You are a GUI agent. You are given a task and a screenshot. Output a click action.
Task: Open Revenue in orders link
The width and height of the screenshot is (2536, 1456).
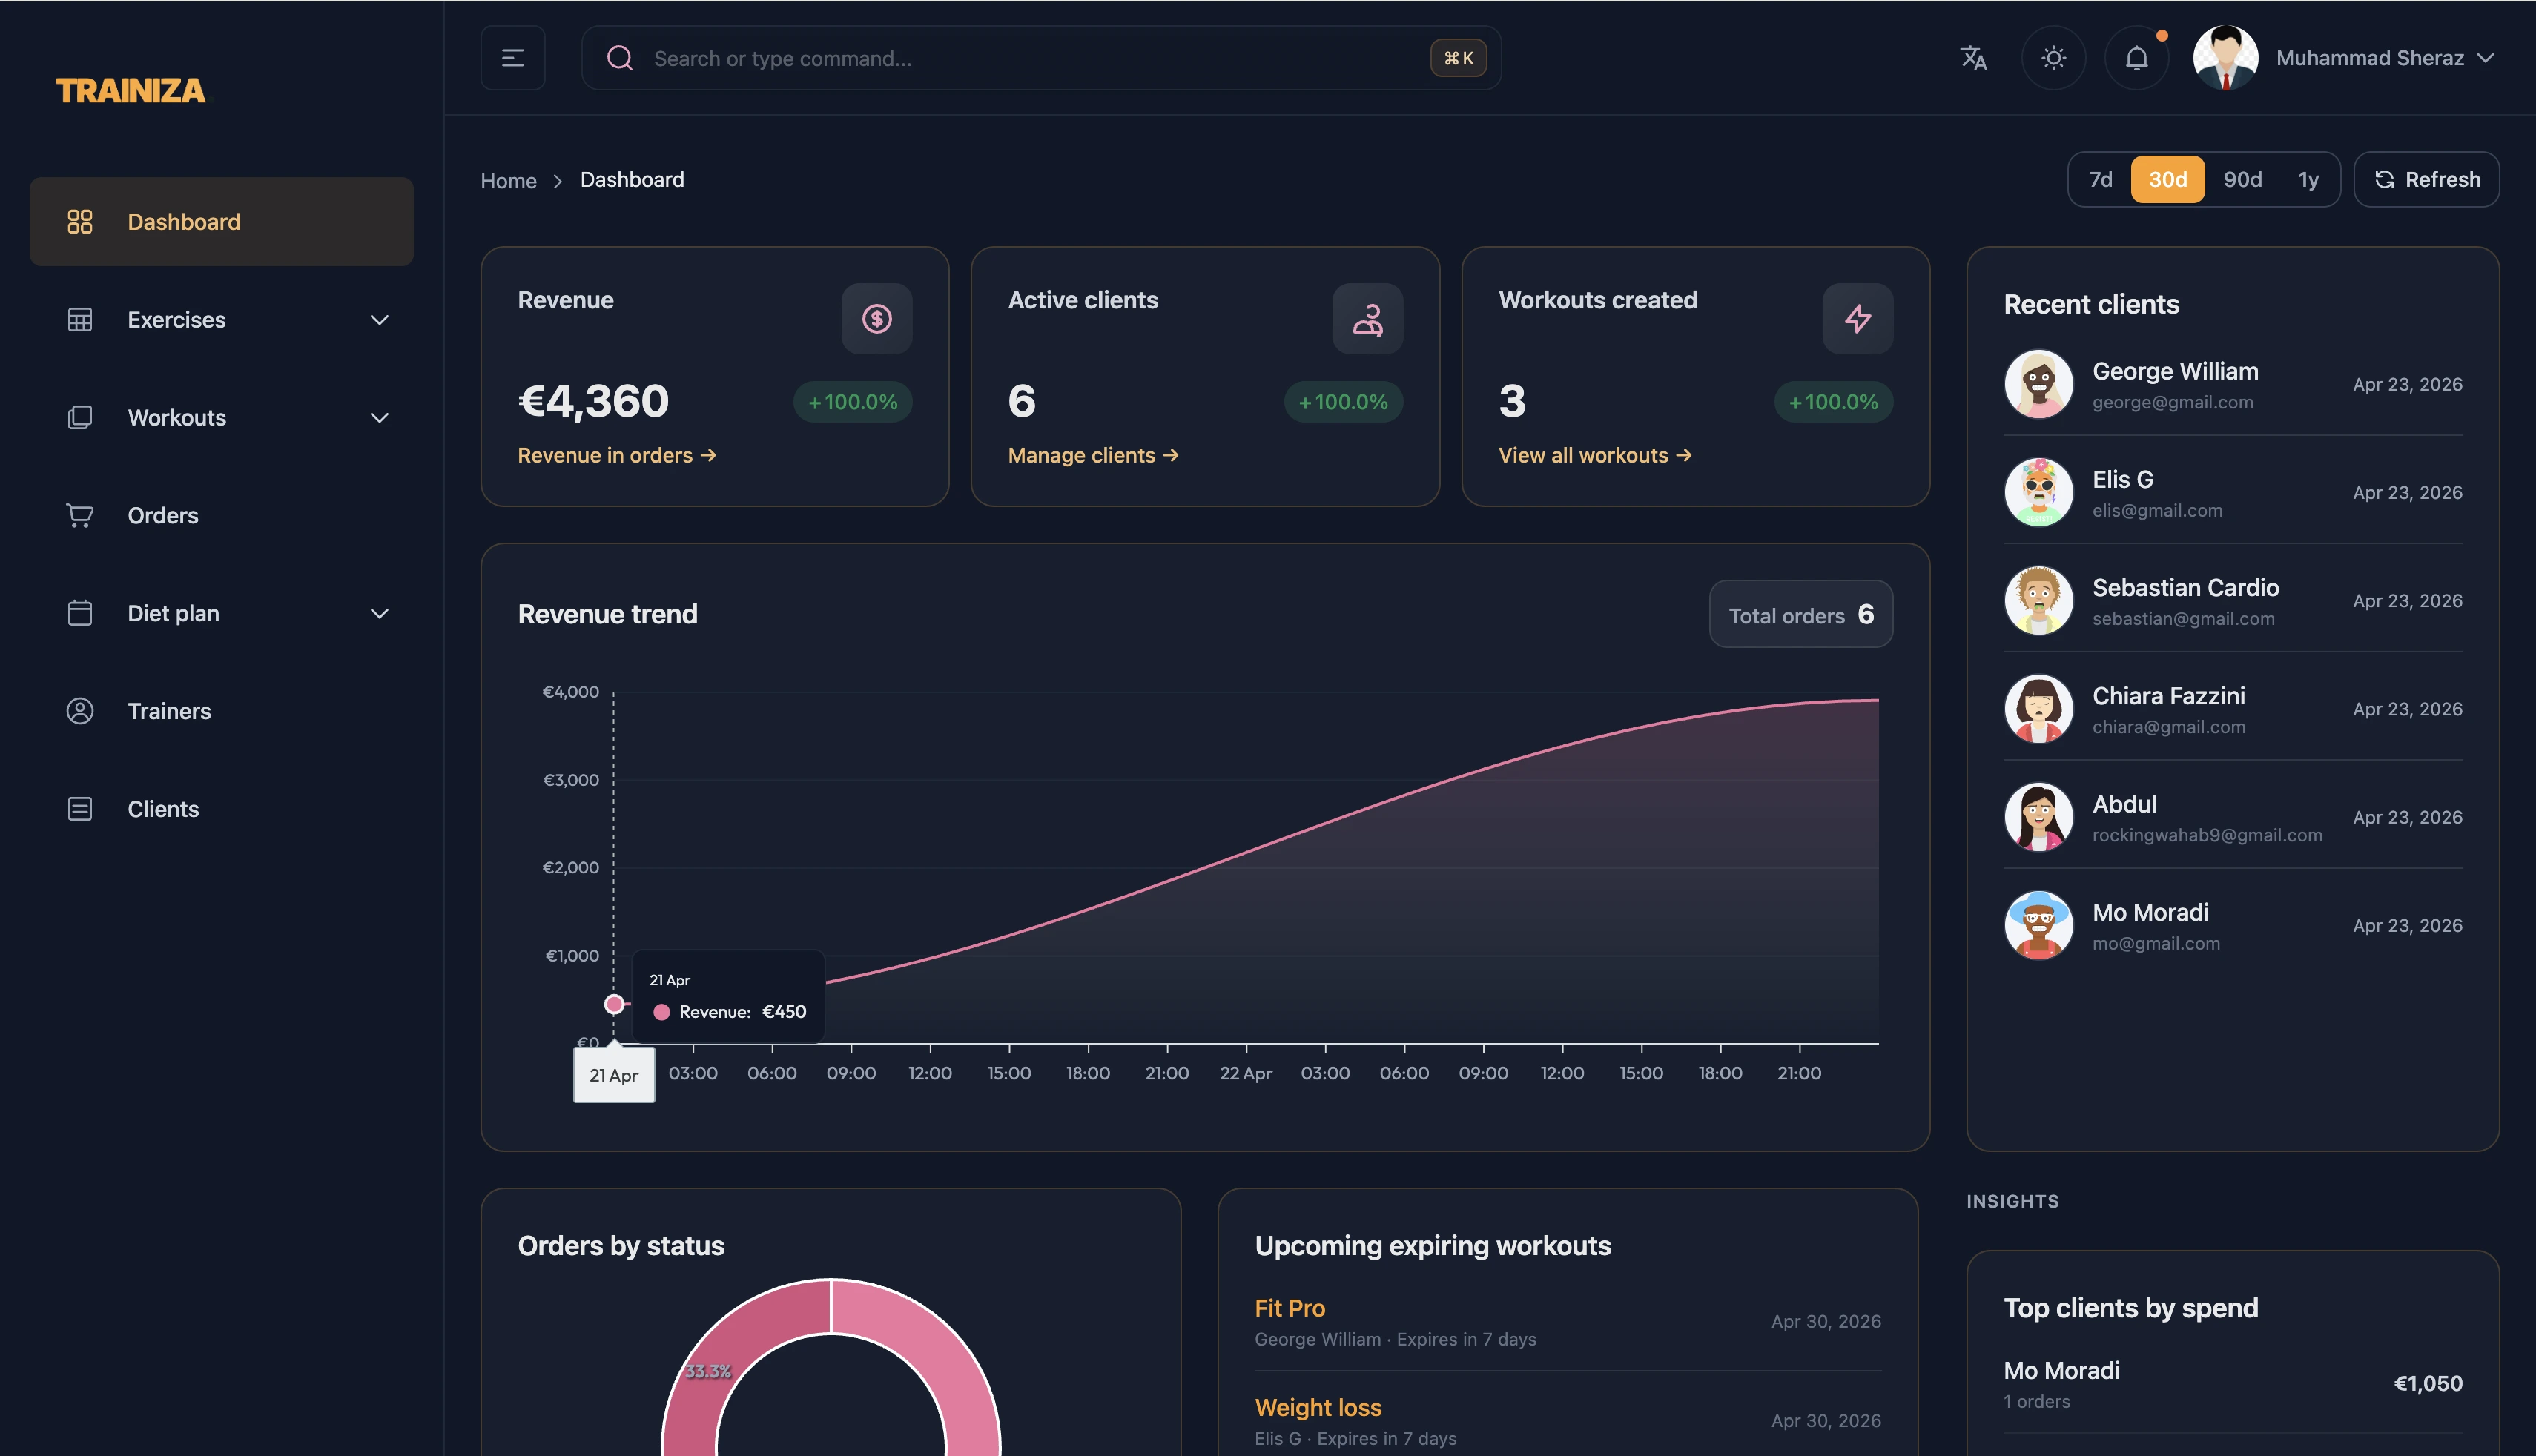pyautogui.click(x=617, y=455)
